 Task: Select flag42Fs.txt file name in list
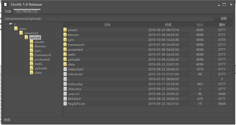pyautogui.click(x=76, y=104)
